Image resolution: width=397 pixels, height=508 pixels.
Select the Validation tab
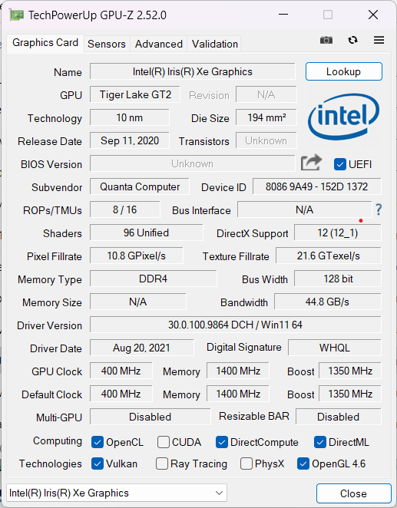[214, 44]
